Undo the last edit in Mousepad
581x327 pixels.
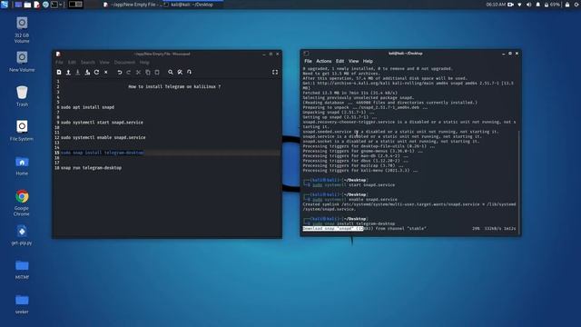point(119,73)
